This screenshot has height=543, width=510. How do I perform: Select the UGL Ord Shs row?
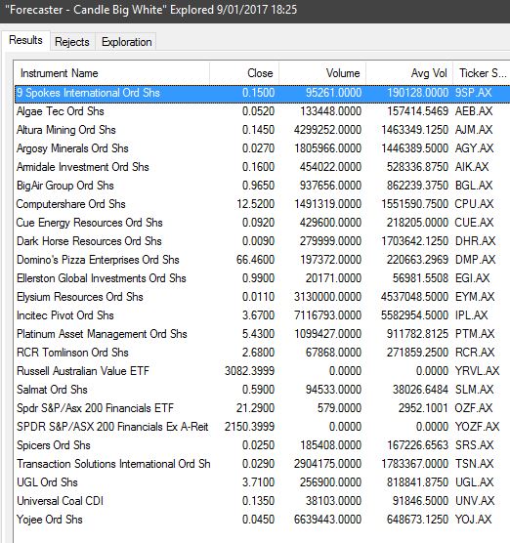pos(262,482)
